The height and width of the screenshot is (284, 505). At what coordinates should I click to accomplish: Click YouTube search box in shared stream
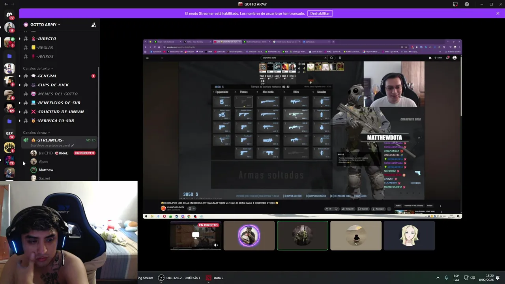pos(294,58)
